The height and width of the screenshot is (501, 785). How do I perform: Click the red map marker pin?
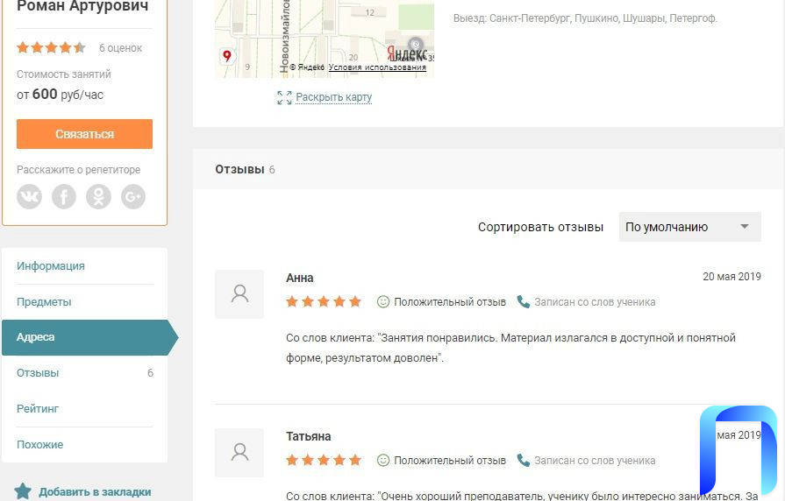tap(227, 56)
